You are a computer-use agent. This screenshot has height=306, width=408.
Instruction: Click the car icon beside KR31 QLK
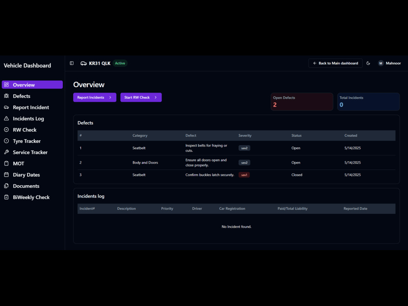84,63
